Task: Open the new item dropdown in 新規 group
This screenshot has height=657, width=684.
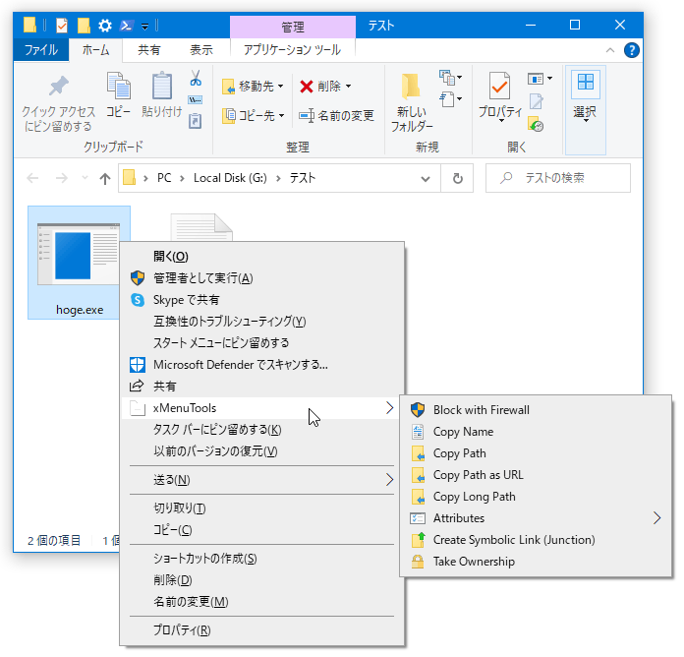Action: [451, 78]
